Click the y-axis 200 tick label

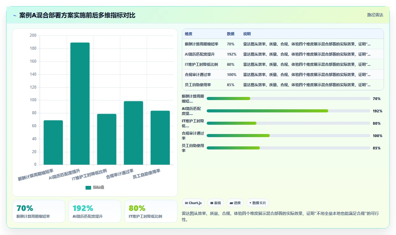[33, 36]
